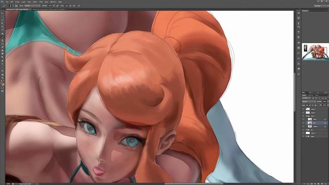Screen dimensions: 329x185
Task: Toggle lock transparent pixels in Layers panel
Action: click(x=307, y=105)
